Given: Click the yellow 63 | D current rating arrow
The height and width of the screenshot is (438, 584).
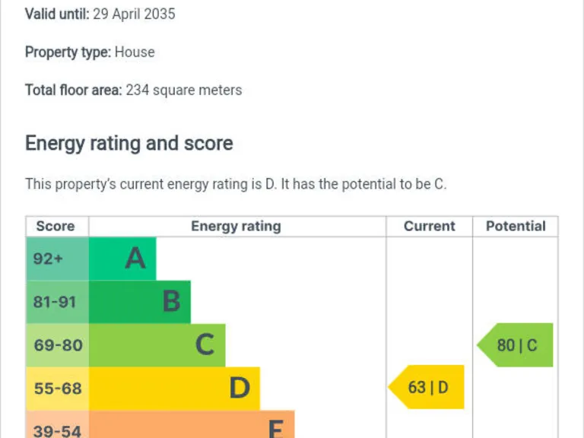Looking at the screenshot, I should click(x=426, y=387).
